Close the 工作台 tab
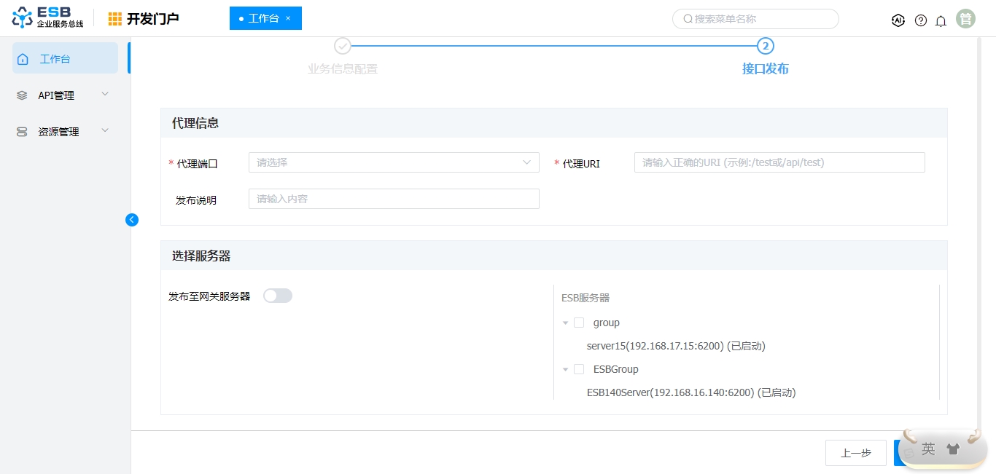Viewport: 996px width, 474px height. (x=288, y=18)
